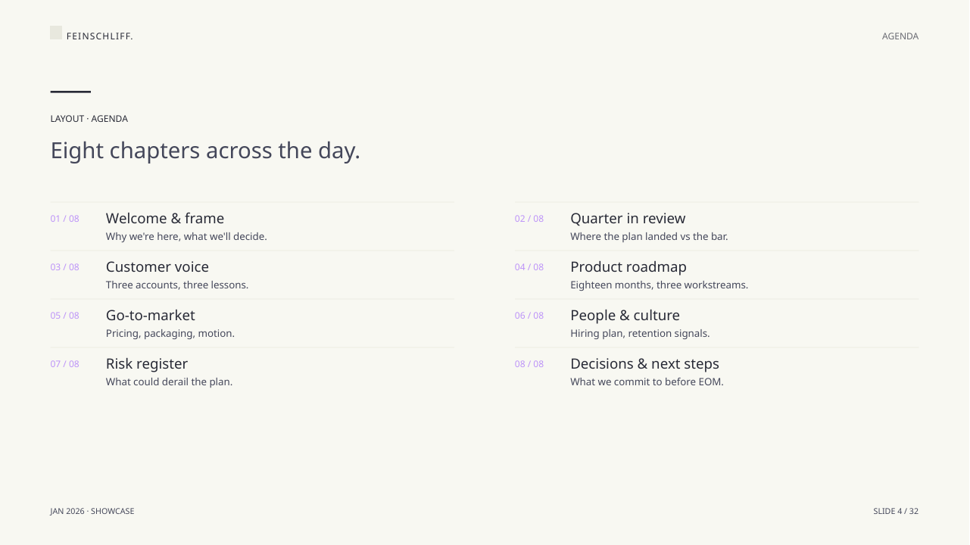Click the JAN 2026 · SHOWCASE footer
The height and width of the screenshot is (545, 970).
pyautogui.click(x=92, y=511)
